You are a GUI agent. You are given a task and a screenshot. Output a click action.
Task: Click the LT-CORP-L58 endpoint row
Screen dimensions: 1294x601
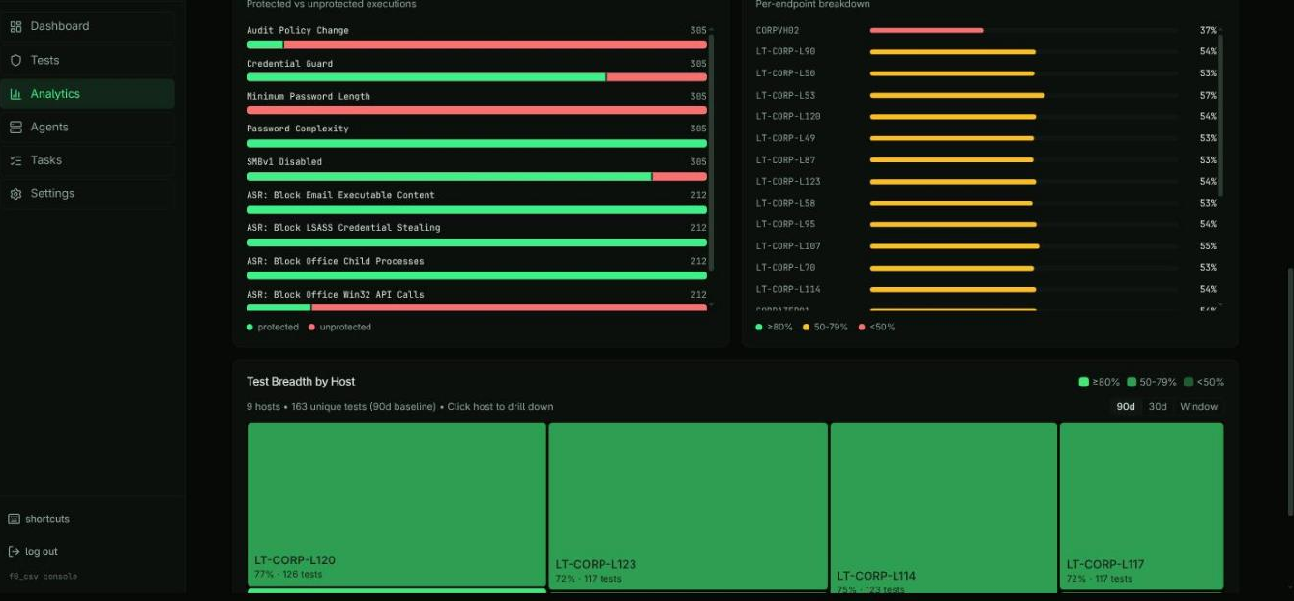point(985,203)
